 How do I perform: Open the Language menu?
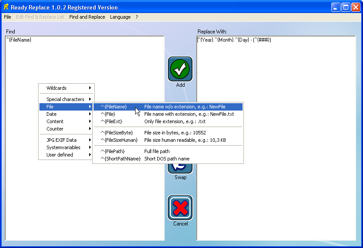point(120,17)
